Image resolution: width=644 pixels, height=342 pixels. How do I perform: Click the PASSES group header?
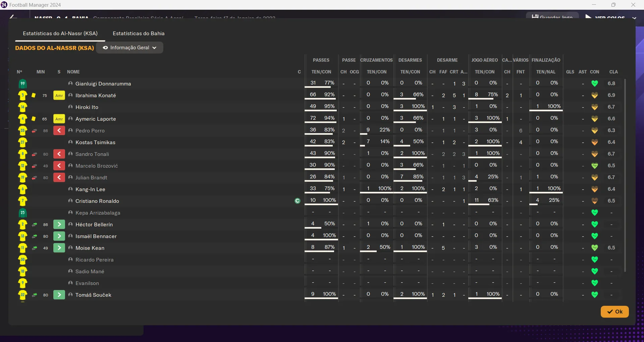point(321,60)
